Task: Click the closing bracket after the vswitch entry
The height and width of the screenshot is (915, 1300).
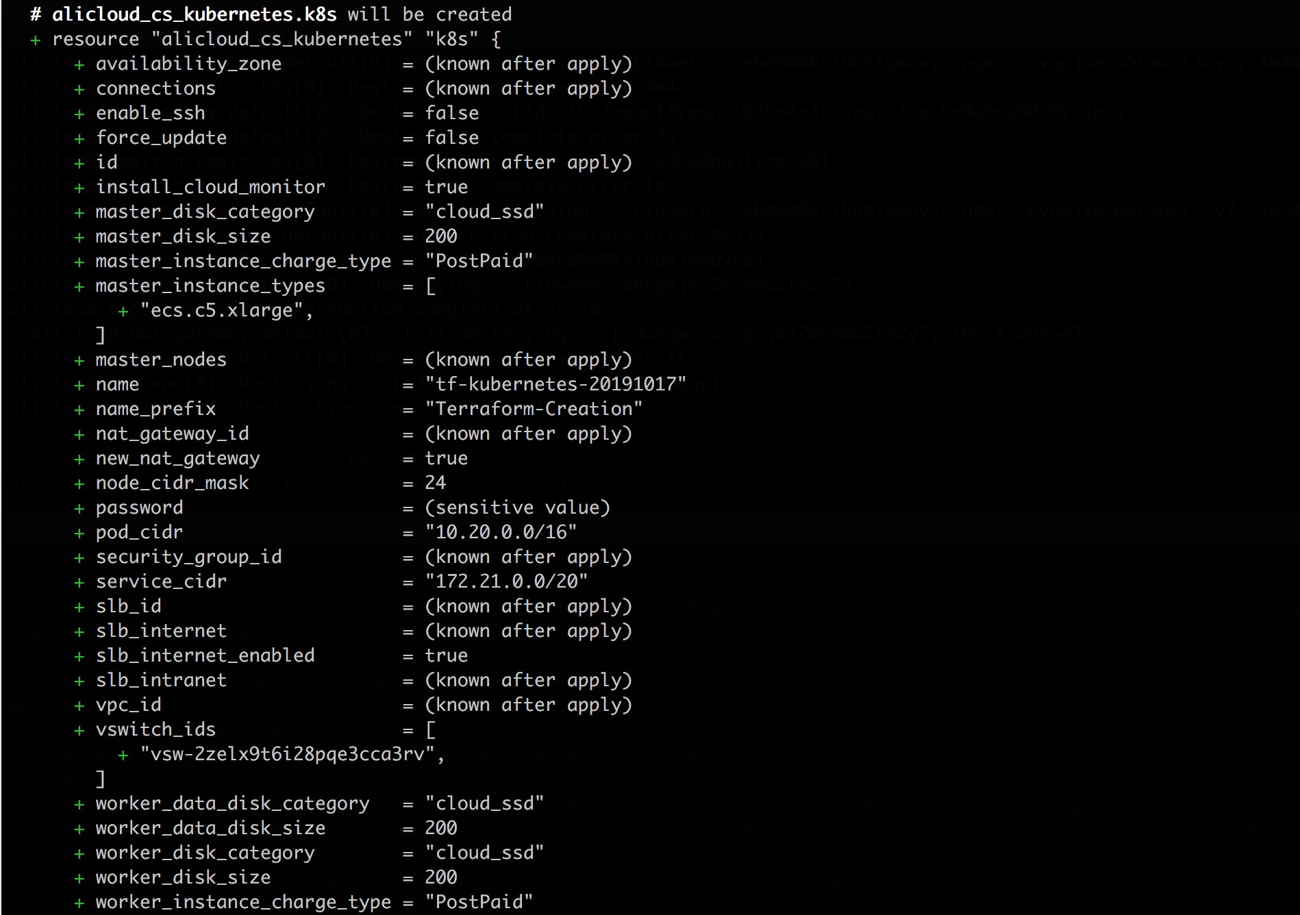Action: coord(101,779)
